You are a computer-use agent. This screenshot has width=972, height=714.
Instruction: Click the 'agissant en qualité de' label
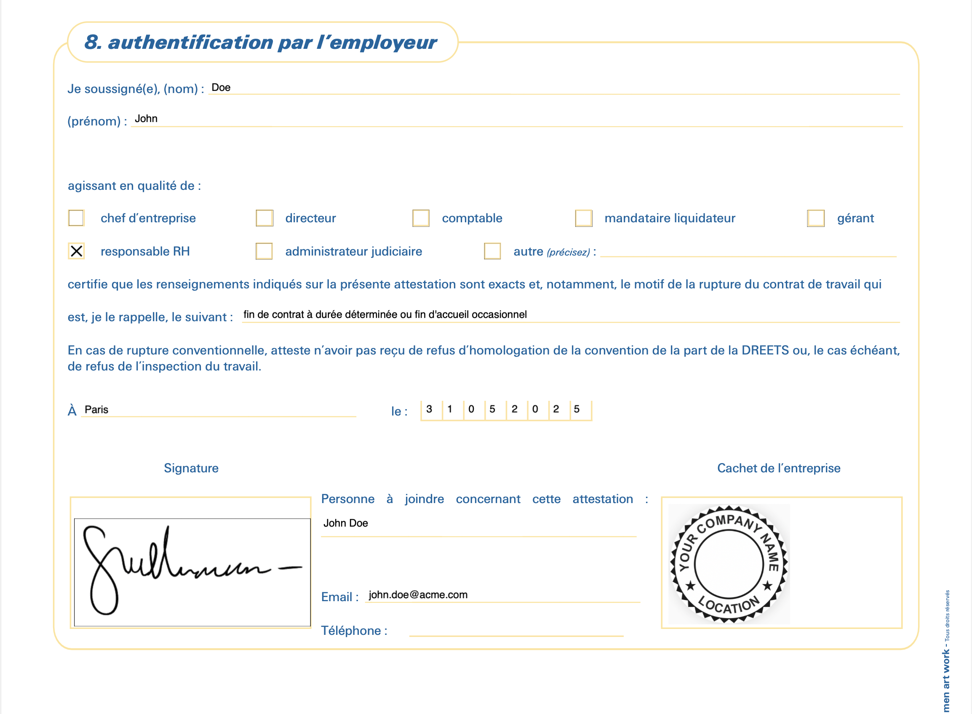point(134,186)
